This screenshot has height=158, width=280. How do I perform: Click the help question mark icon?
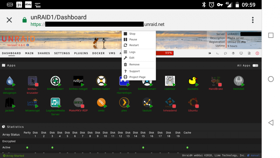(233, 53)
